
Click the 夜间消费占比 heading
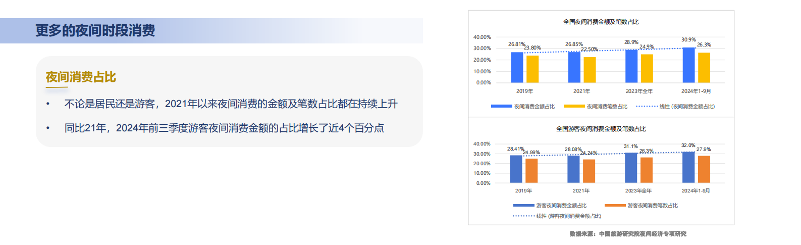coord(81,77)
